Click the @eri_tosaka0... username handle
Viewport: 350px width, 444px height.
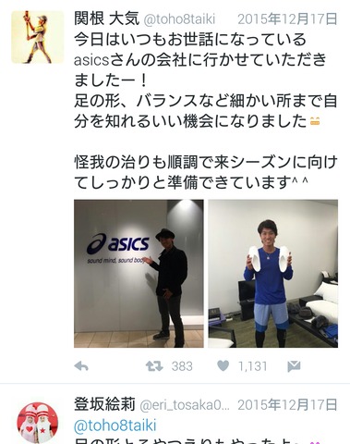click(x=185, y=405)
